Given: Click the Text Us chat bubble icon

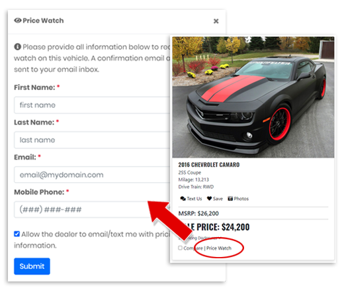Looking at the screenshot, I should (x=183, y=199).
